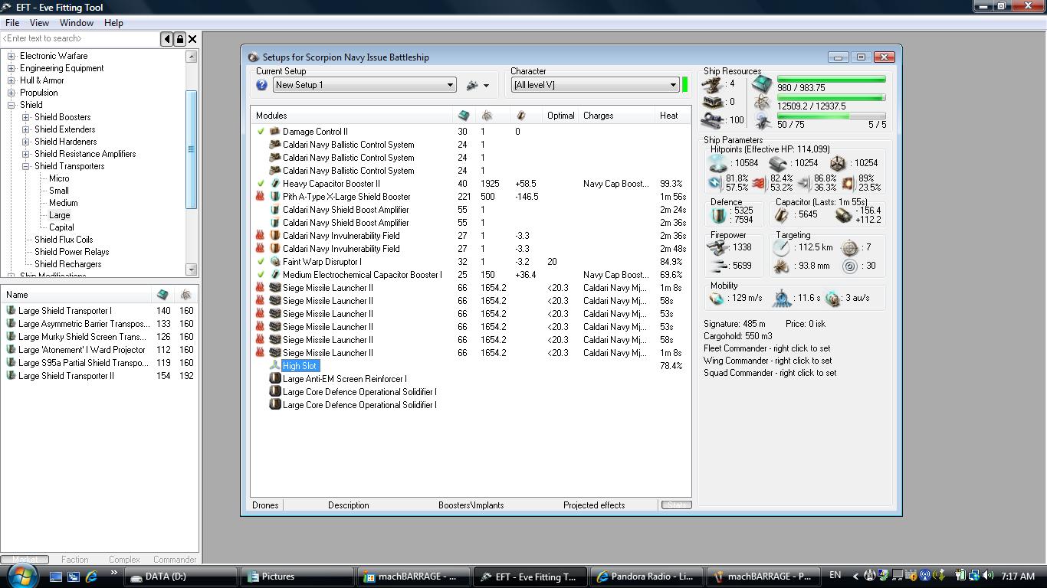This screenshot has width=1047, height=588.
Task: Toggle the active checkmark on Faint Warp Disruptor I
Action: pos(261,262)
